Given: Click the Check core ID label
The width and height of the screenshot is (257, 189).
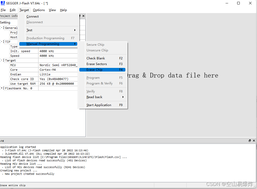Looking at the screenshot, I should pos(22,79).
